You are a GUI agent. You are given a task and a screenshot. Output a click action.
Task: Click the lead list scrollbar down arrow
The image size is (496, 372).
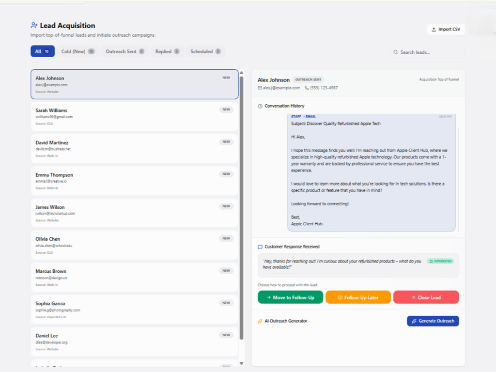click(241, 363)
